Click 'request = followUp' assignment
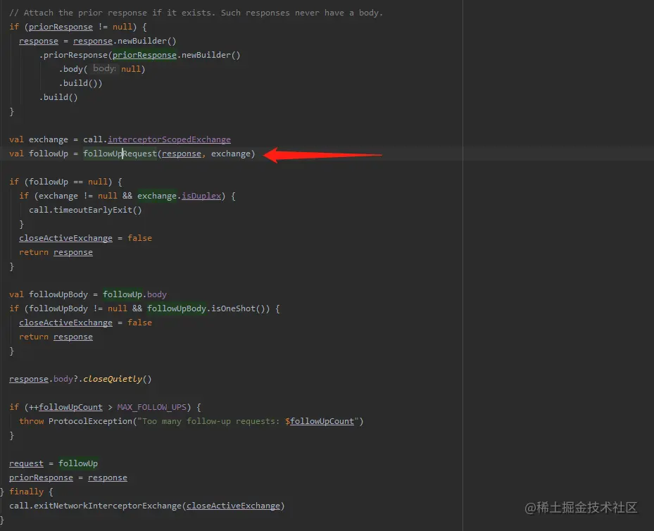The width and height of the screenshot is (654, 531). (x=54, y=463)
